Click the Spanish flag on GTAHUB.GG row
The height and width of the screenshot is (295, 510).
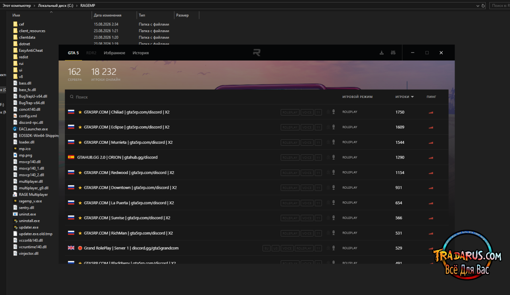71,157
